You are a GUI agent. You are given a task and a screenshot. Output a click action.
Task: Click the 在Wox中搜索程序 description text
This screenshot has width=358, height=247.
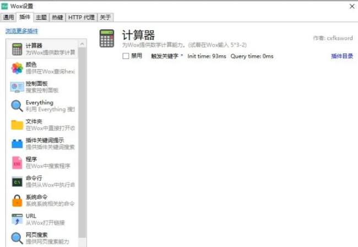coord(48,166)
